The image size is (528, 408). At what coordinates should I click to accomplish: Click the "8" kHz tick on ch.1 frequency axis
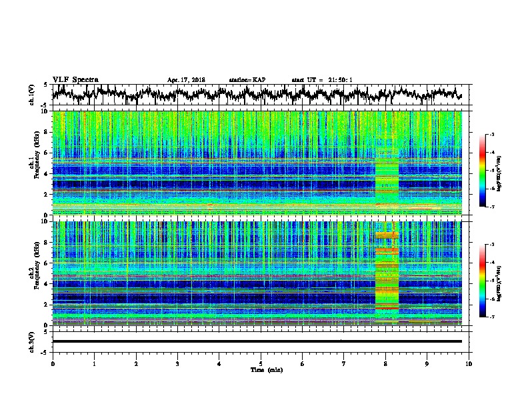click(x=47, y=132)
